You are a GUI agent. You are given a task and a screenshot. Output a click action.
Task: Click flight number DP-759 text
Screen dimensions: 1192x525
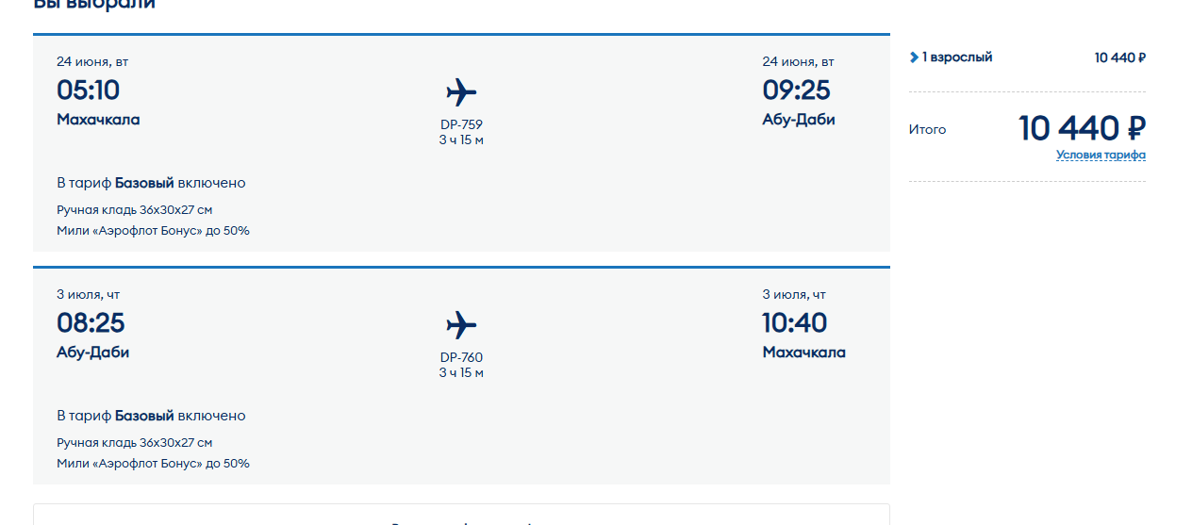click(461, 124)
